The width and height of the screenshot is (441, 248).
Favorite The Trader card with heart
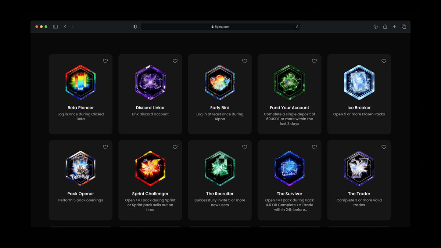pyautogui.click(x=384, y=147)
